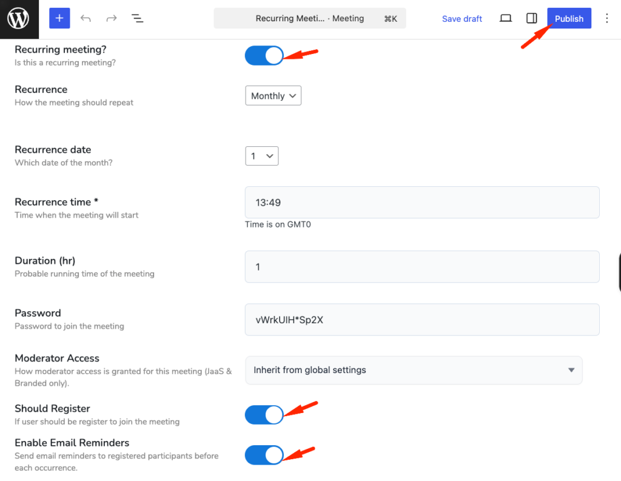The image size is (621, 481).
Task: Toggle the Should Register switch
Action: [x=264, y=415]
